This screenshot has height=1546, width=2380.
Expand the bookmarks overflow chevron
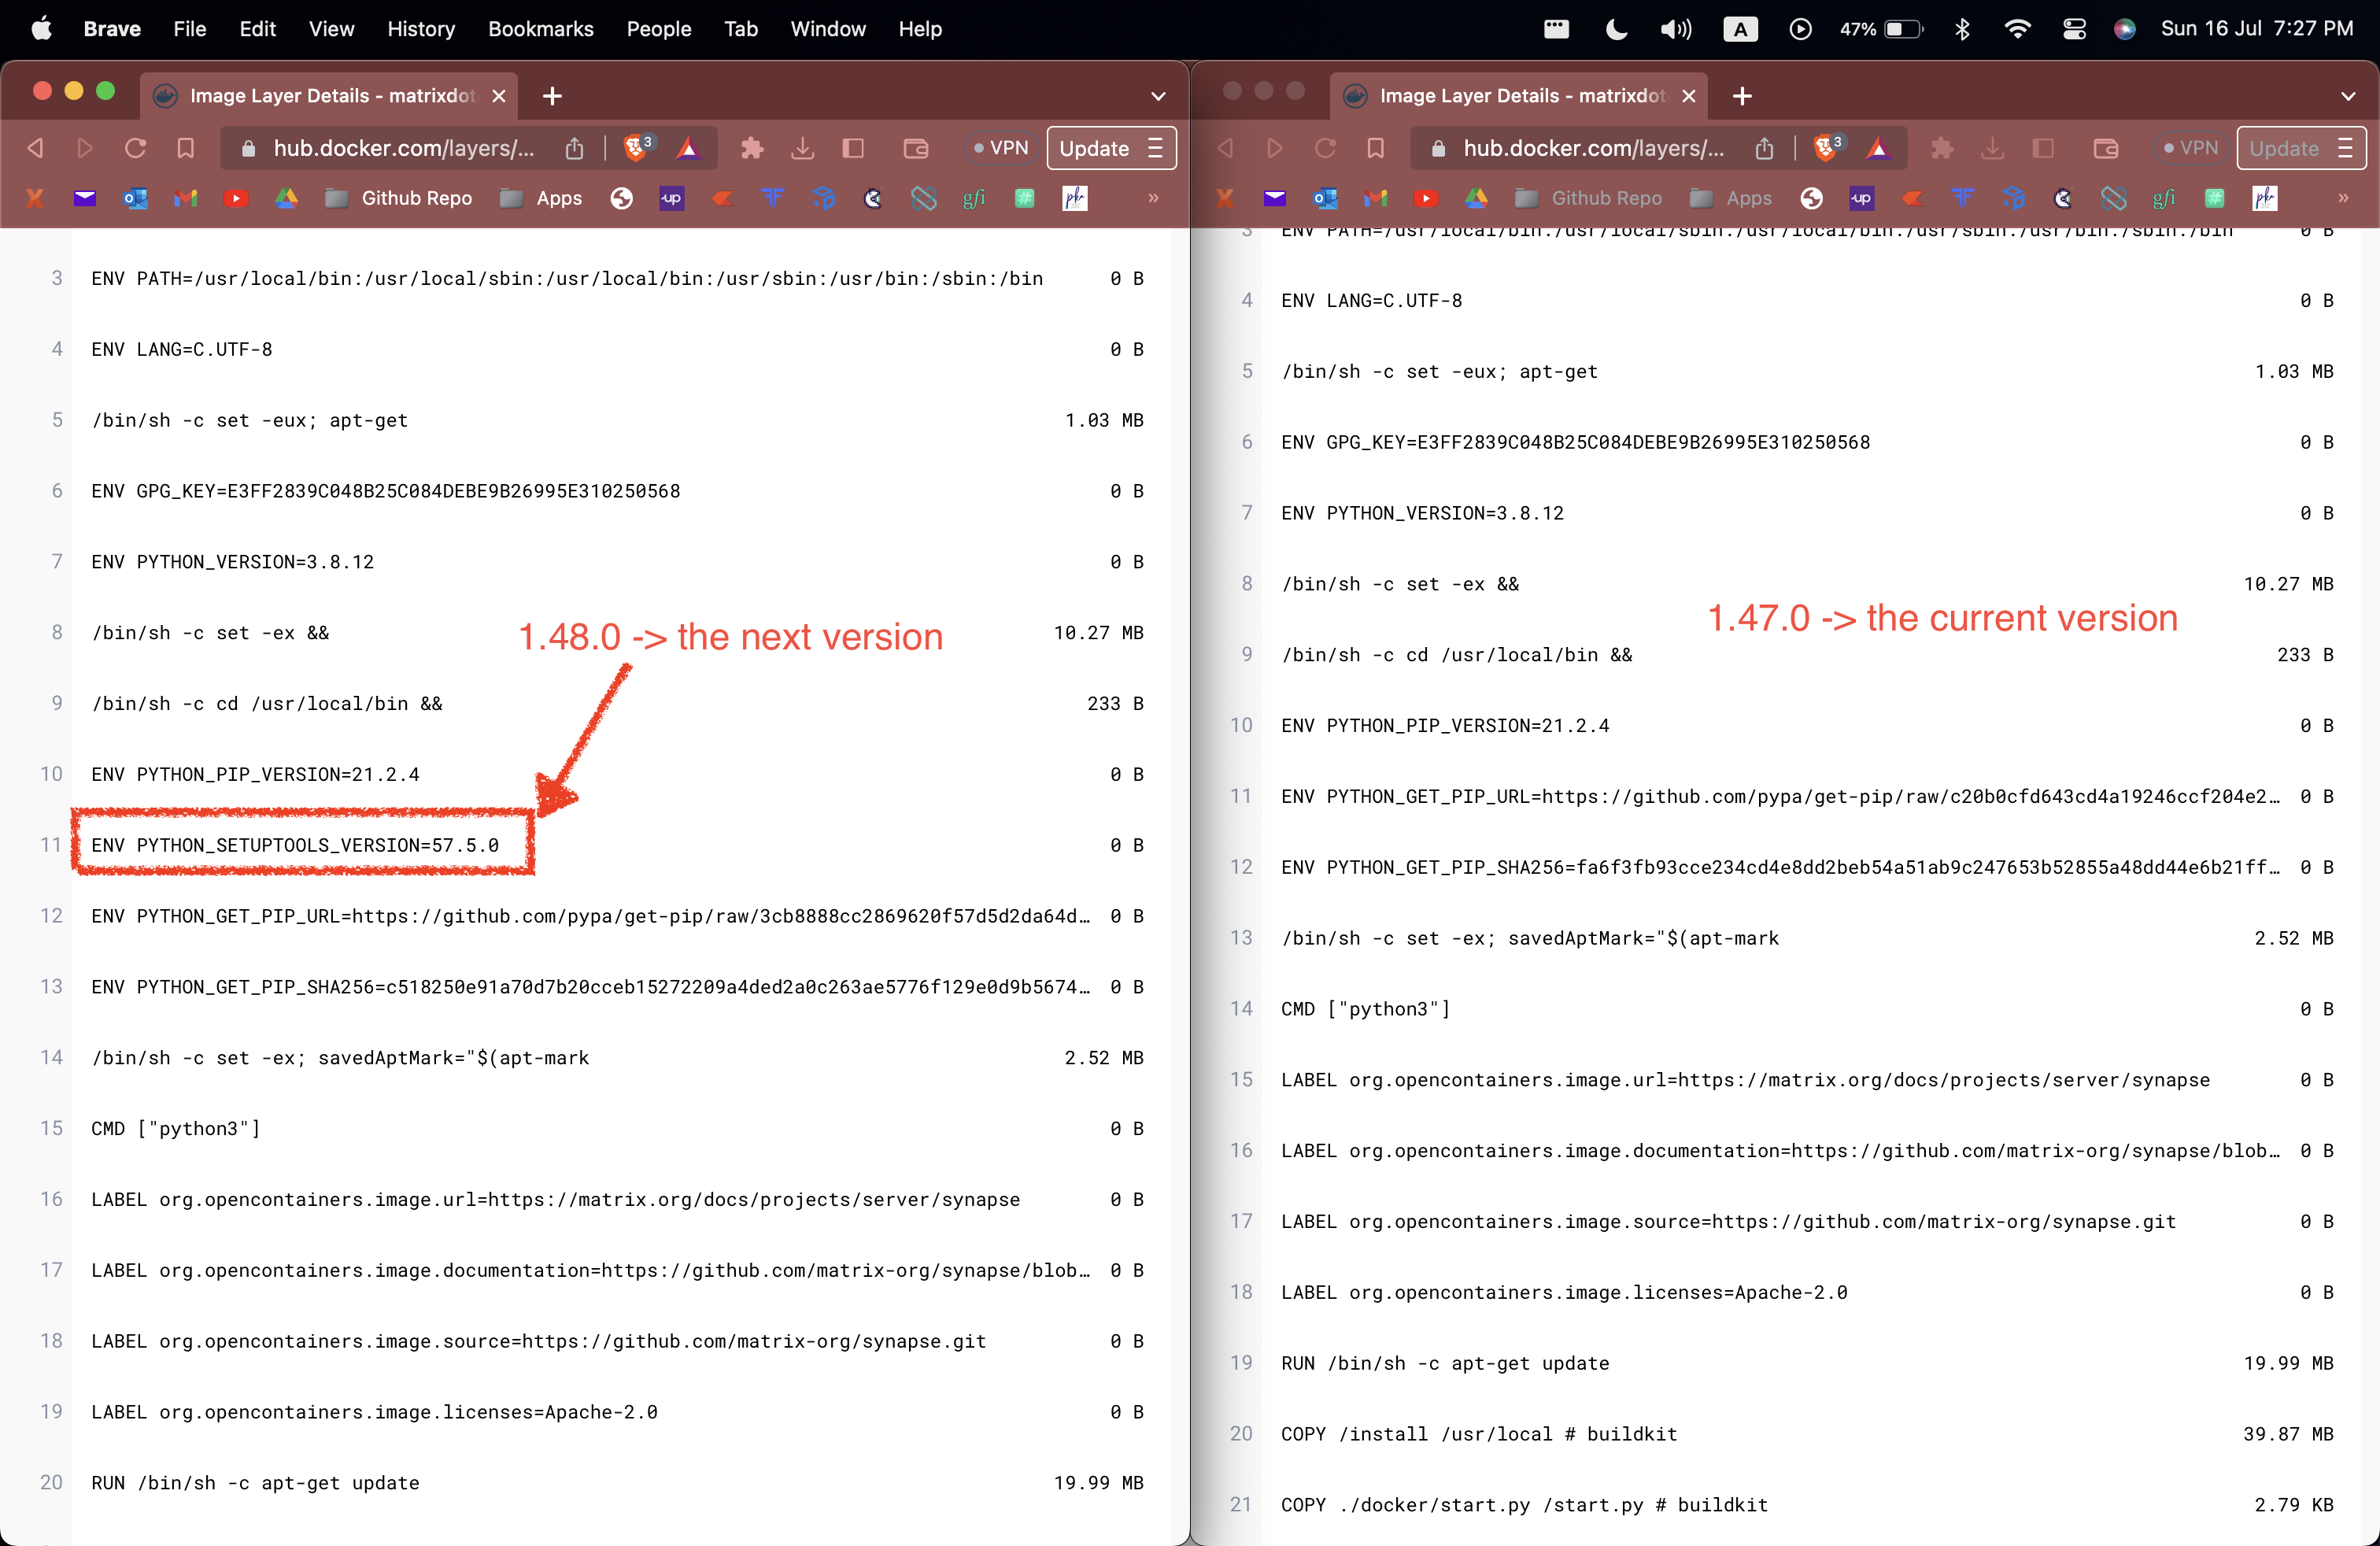(x=1154, y=198)
